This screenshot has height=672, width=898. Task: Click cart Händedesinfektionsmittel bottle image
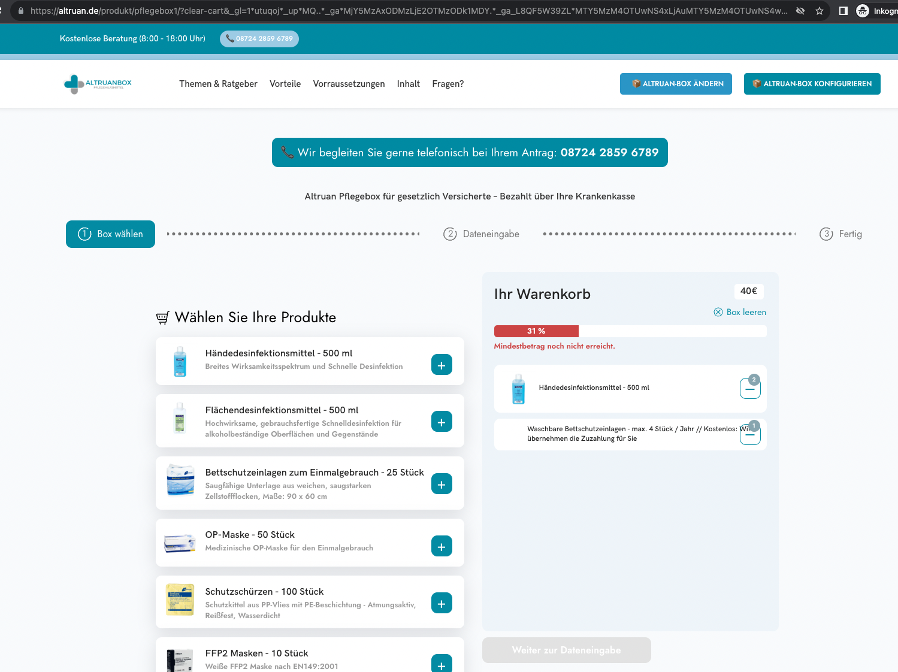point(518,389)
